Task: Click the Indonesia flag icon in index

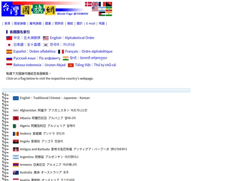Action: 9,65
